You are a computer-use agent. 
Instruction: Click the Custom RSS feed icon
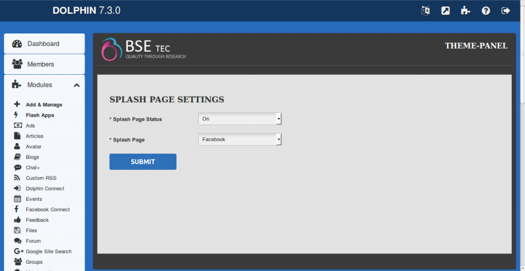tap(17, 178)
